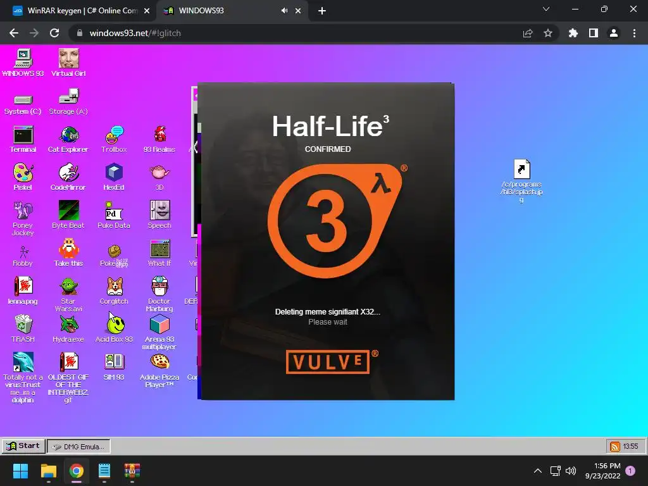This screenshot has width=648, height=486.
Task: Open a new browser tab
Action: [322, 11]
